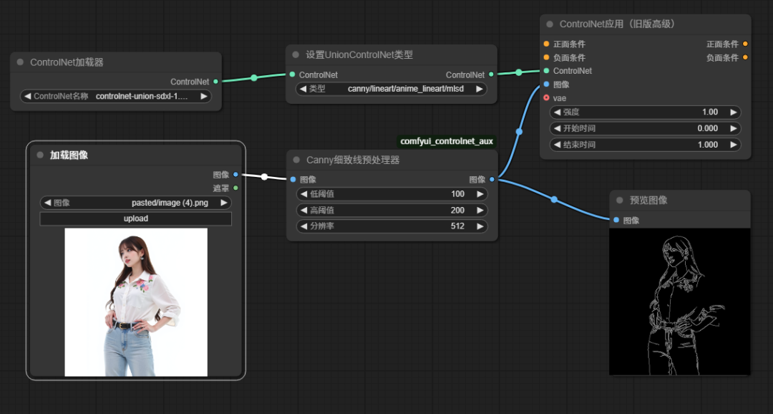This screenshot has height=414, width=773.
Task: Select next 类型 option with right arrow
Action: tap(479, 89)
